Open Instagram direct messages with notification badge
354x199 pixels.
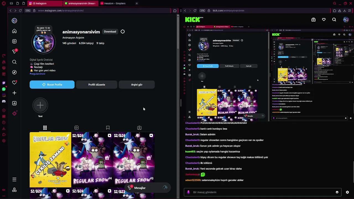click(x=15, y=51)
